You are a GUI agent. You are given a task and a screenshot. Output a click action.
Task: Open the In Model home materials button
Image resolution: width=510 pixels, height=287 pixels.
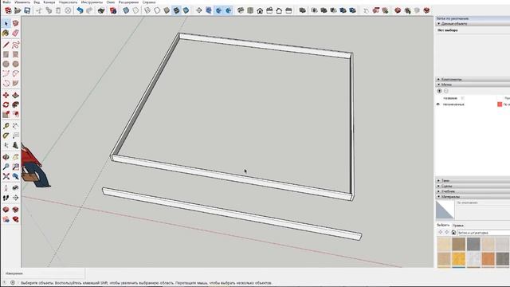[453, 232]
